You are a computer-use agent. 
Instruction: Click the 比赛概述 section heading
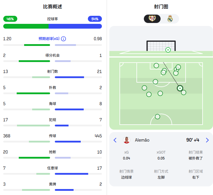52,7
